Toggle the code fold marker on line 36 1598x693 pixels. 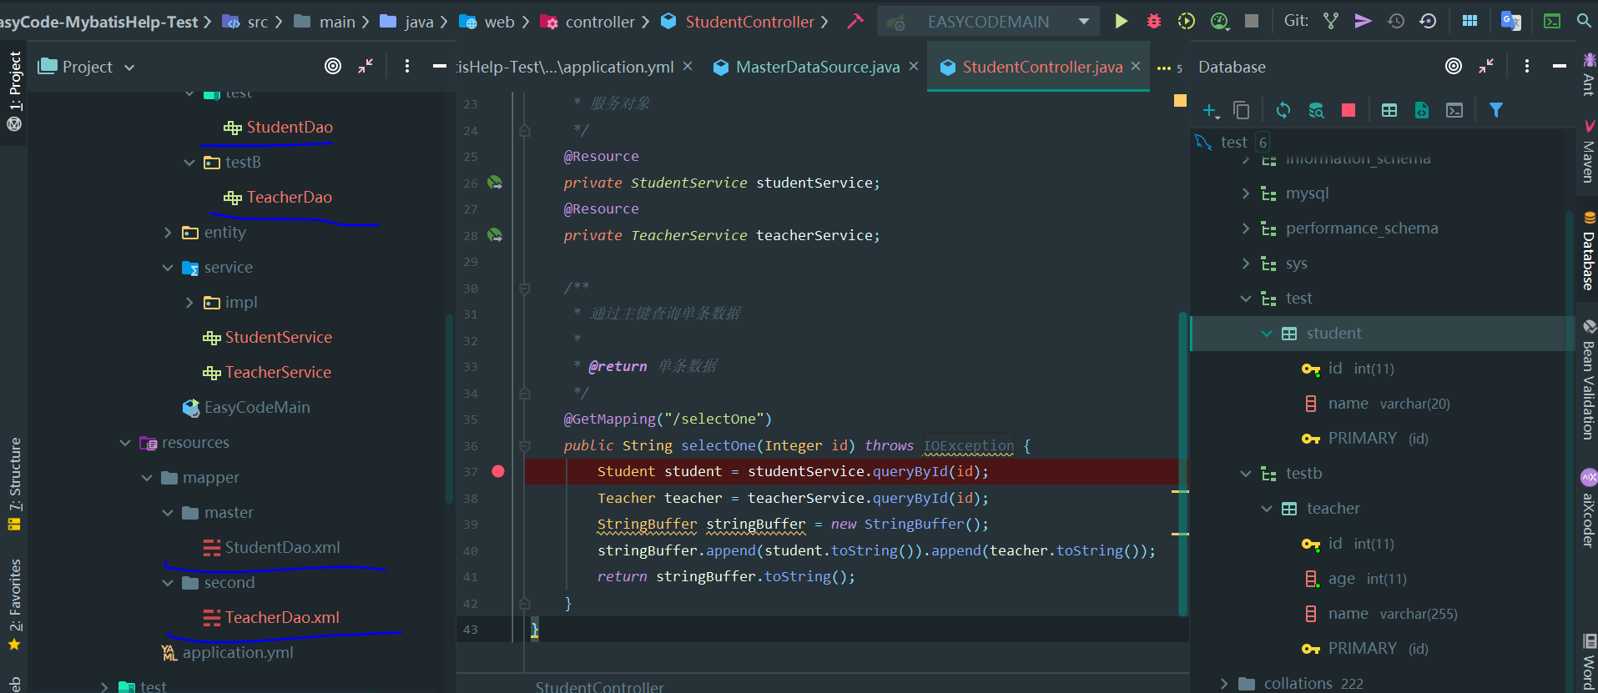pos(525,446)
